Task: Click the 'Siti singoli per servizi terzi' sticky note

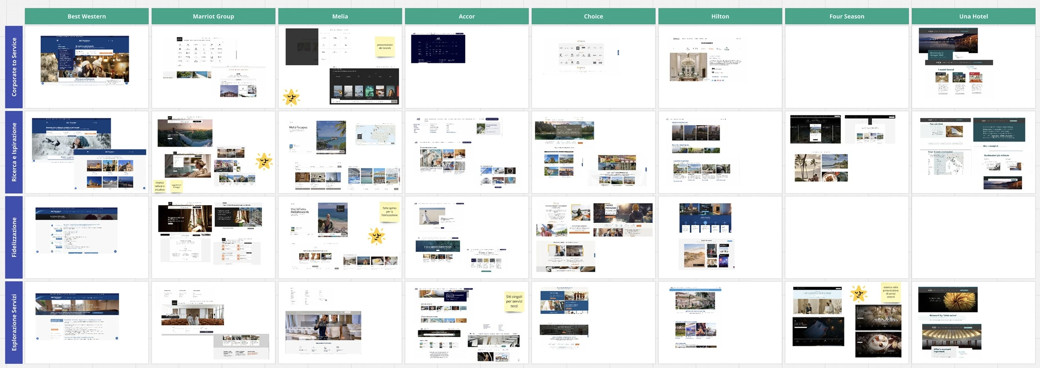Action: click(x=514, y=301)
